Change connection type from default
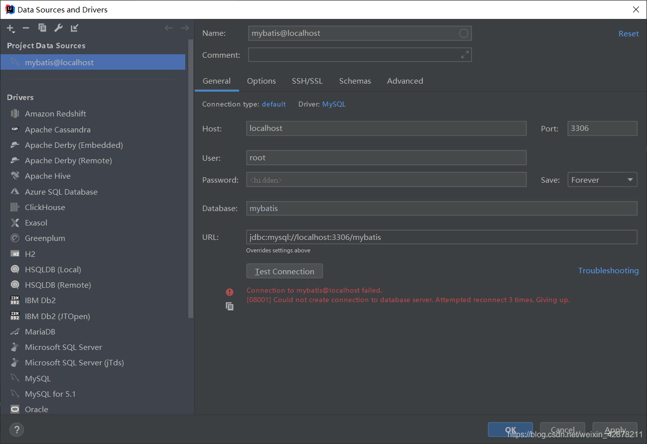The height and width of the screenshot is (444, 647). coord(273,104)
